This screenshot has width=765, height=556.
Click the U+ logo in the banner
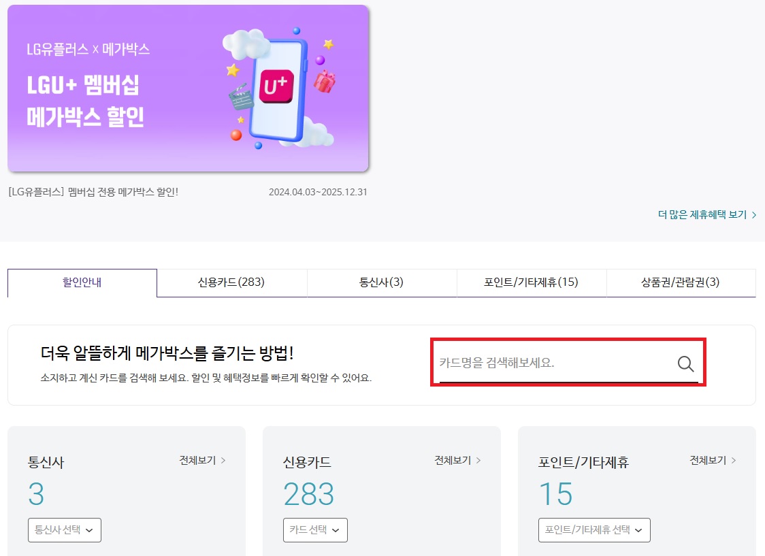pyautogui.click(x=276, y=86)
